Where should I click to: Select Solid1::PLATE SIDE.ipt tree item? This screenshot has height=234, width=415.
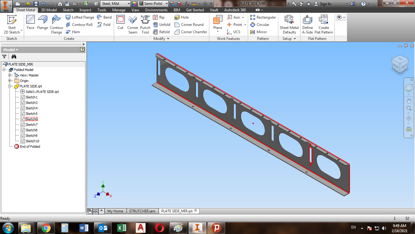tap(42, 92)
